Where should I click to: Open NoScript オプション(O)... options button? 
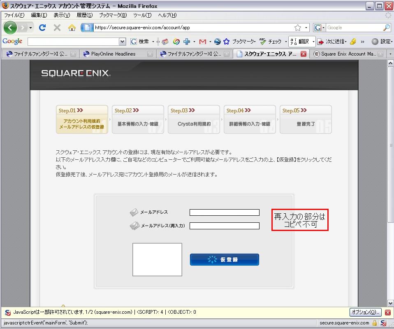[365, 312]
